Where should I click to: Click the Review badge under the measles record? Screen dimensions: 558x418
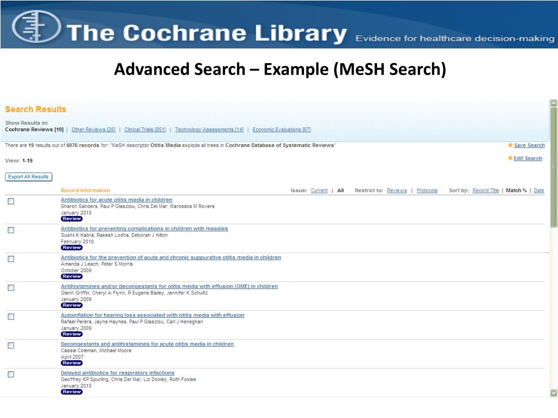(x=71, y=248)
